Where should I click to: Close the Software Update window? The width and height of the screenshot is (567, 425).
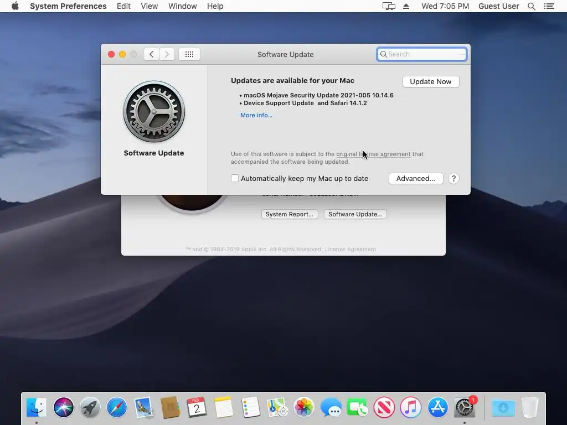(x=111, y=54)
